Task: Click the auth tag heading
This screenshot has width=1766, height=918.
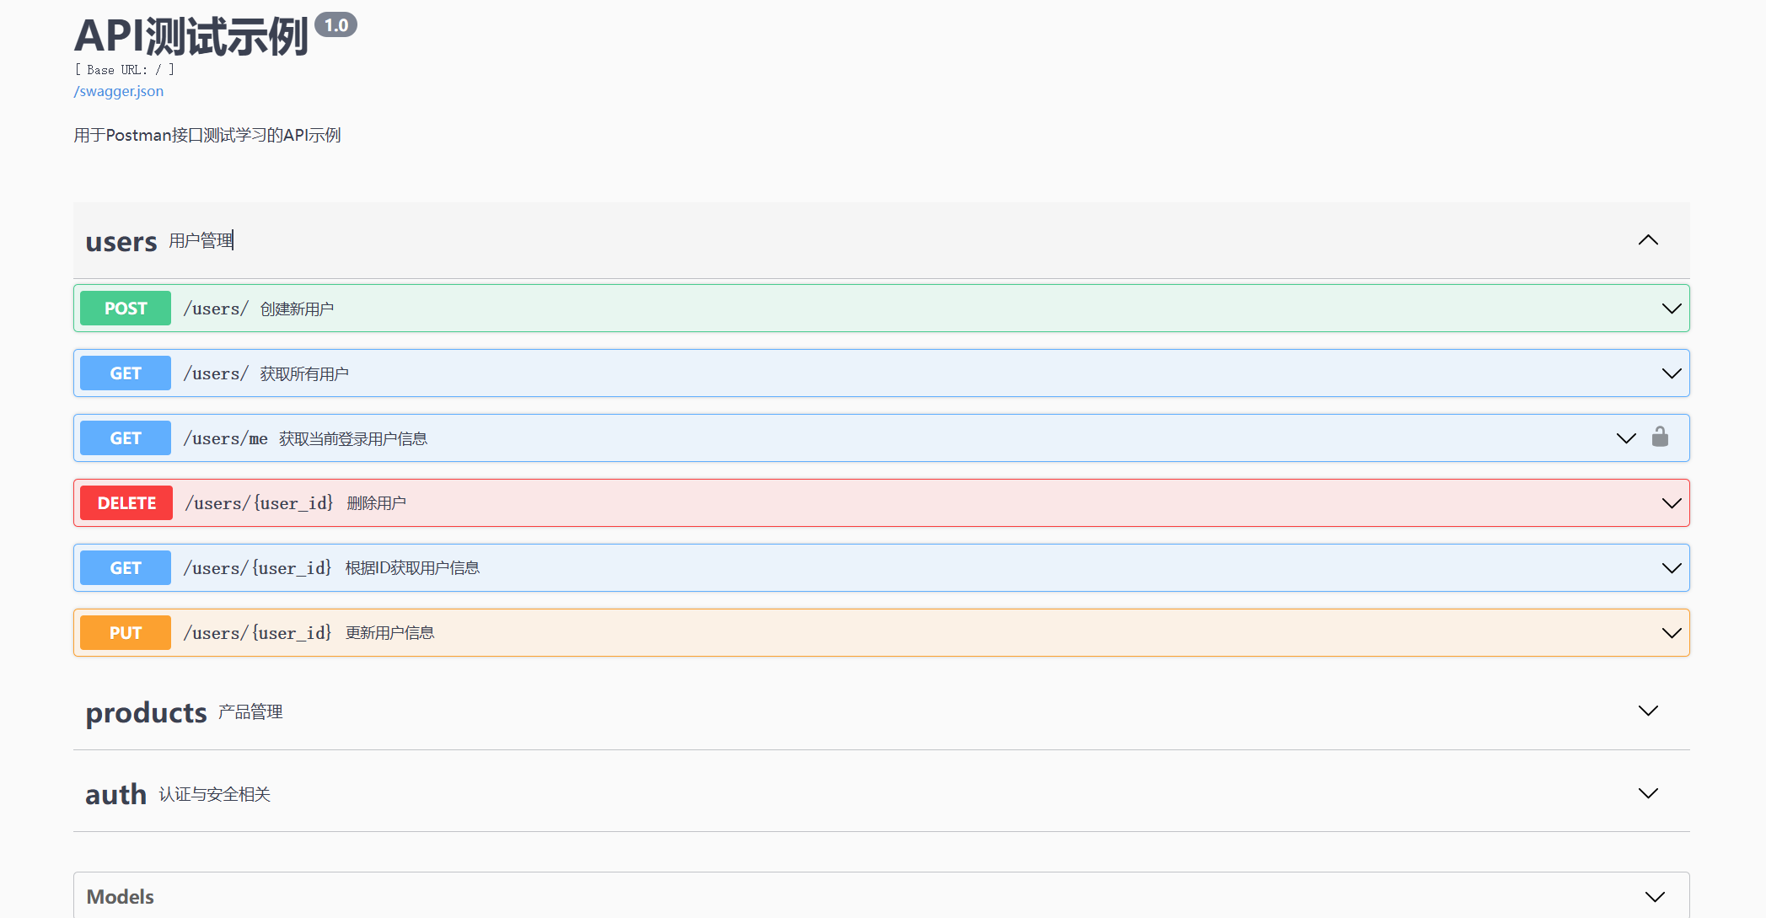Action: [x=116, y=795]
